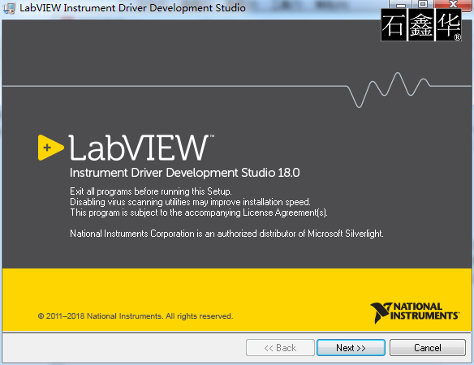Click the License Agreement(s) sentence
This screenshot has height=365, width=474.
(199, 213)
